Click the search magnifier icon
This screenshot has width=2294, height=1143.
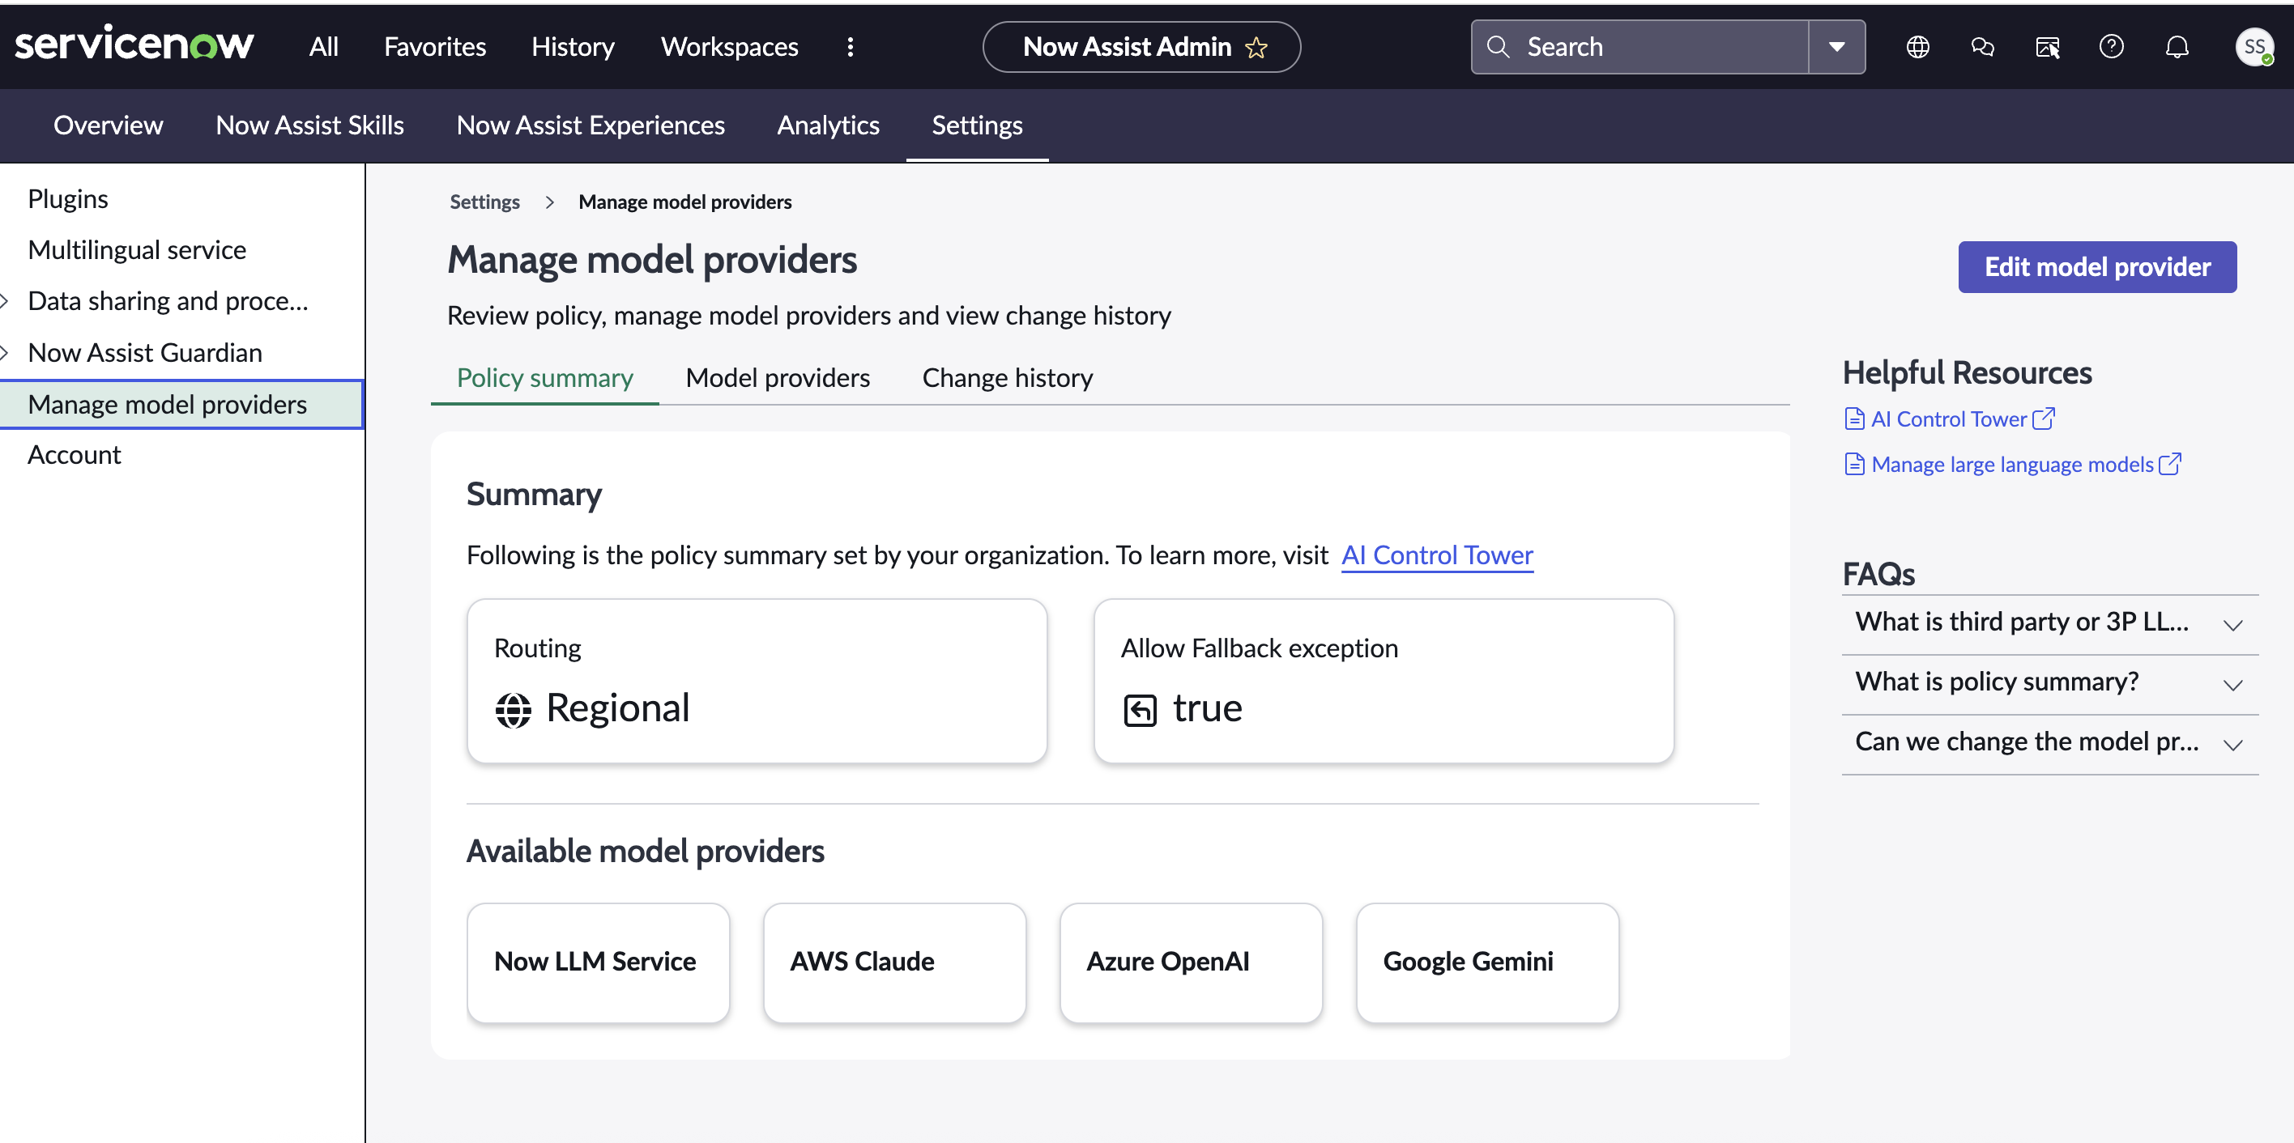pyautogui.click(x=1498, y=46)
